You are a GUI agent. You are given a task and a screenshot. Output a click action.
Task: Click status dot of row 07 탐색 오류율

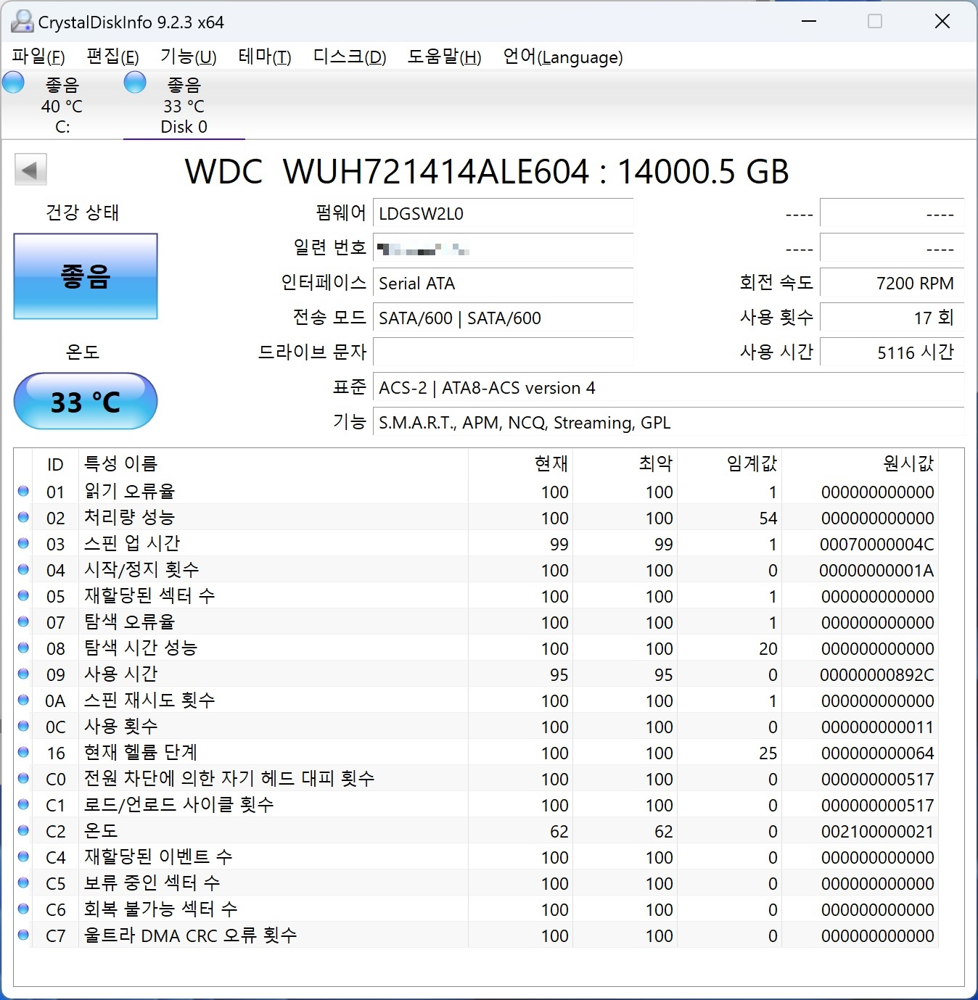pyautogui.click(x=23, y=621)
